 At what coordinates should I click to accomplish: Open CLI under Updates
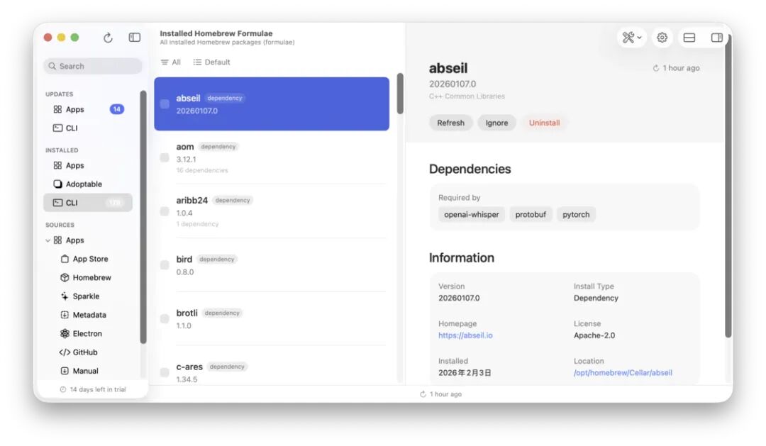coord(88,128)
